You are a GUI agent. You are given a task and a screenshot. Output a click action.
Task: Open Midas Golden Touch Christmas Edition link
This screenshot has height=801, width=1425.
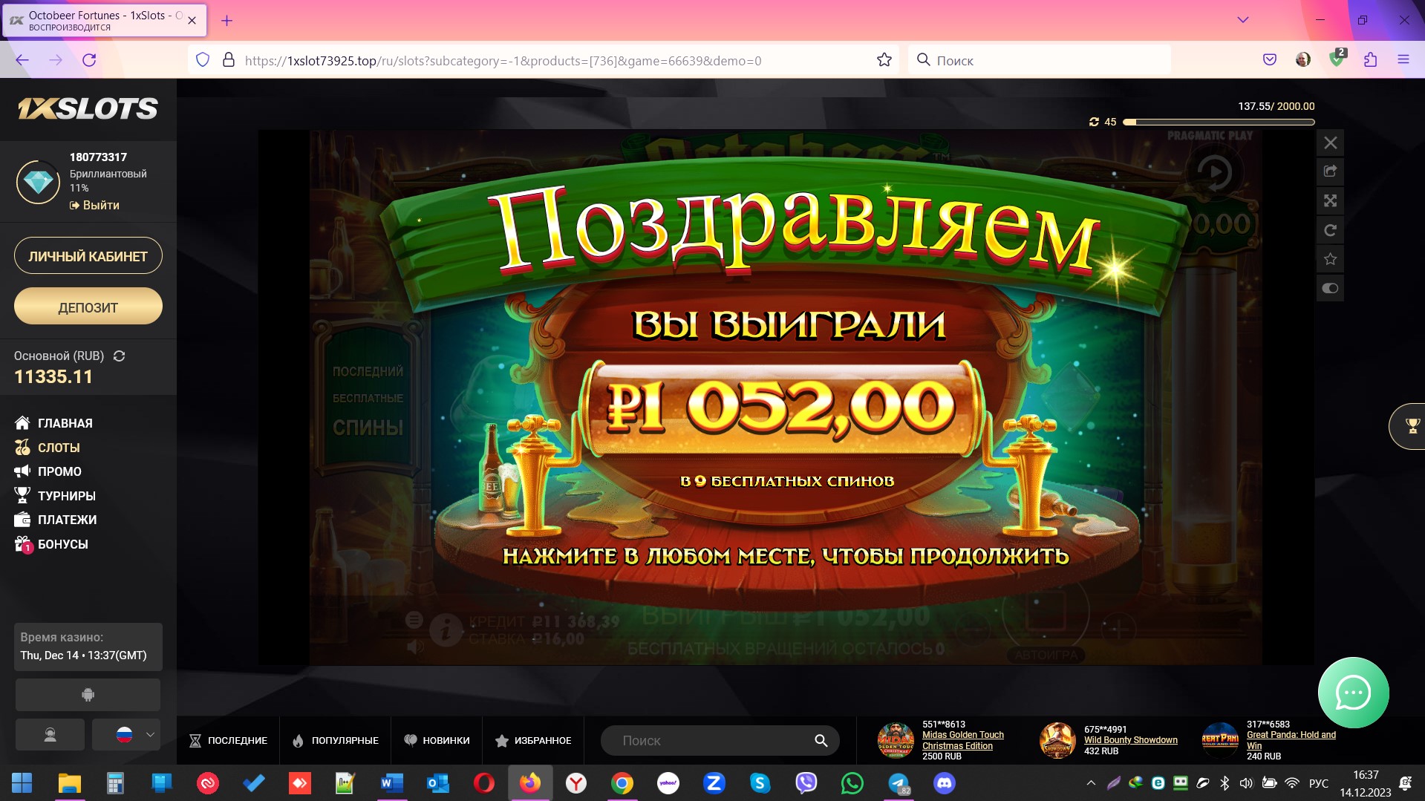point(963,740)
